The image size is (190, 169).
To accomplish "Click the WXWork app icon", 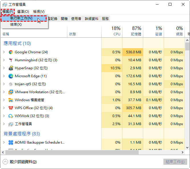I will click(11, 116).
